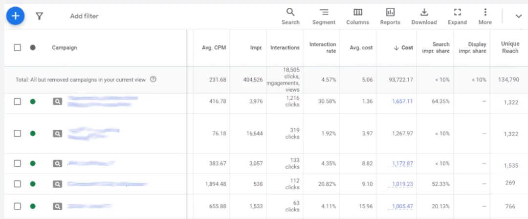Screen dimensions: 528x219
Task: Select checkbox for campaign costing 1,657.11
Action: pos(17,101)
